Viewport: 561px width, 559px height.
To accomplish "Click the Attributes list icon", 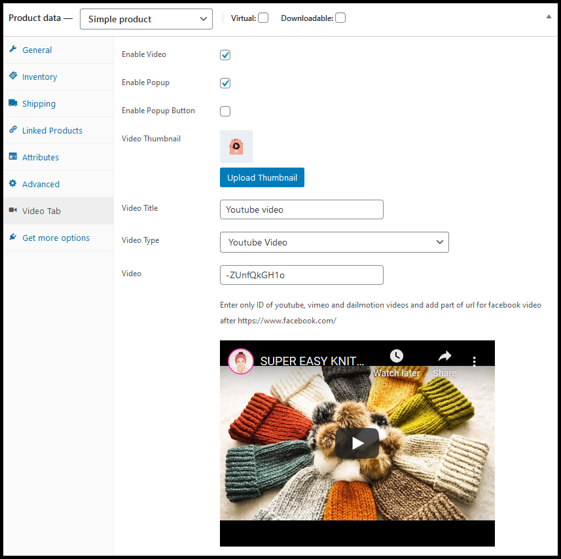I will click(13, 156).
